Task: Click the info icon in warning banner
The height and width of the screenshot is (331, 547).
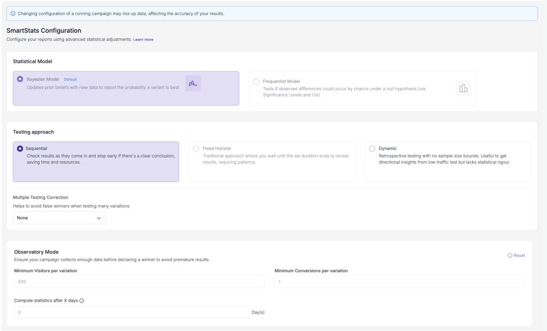Action: click(13, 13)
